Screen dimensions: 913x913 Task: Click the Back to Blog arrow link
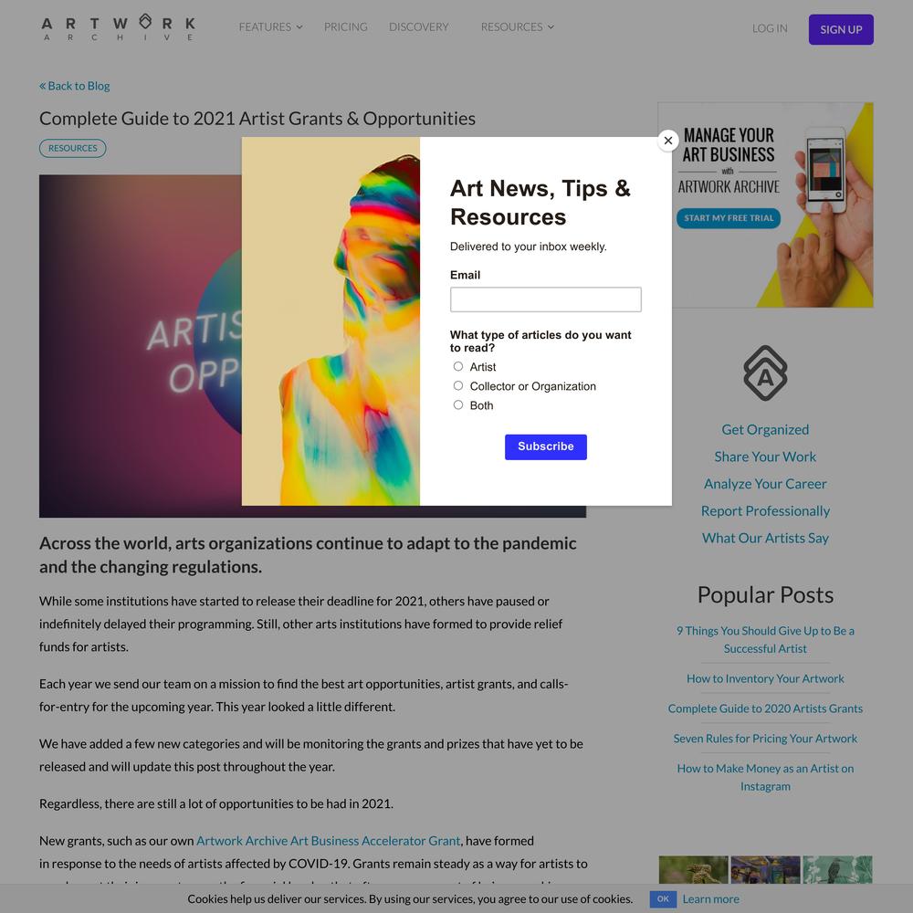coord(75,86)
